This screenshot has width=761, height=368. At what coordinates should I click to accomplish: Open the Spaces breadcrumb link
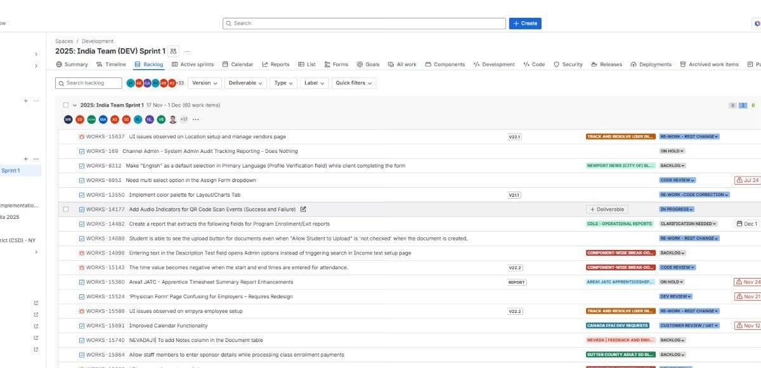pos(64,41)
